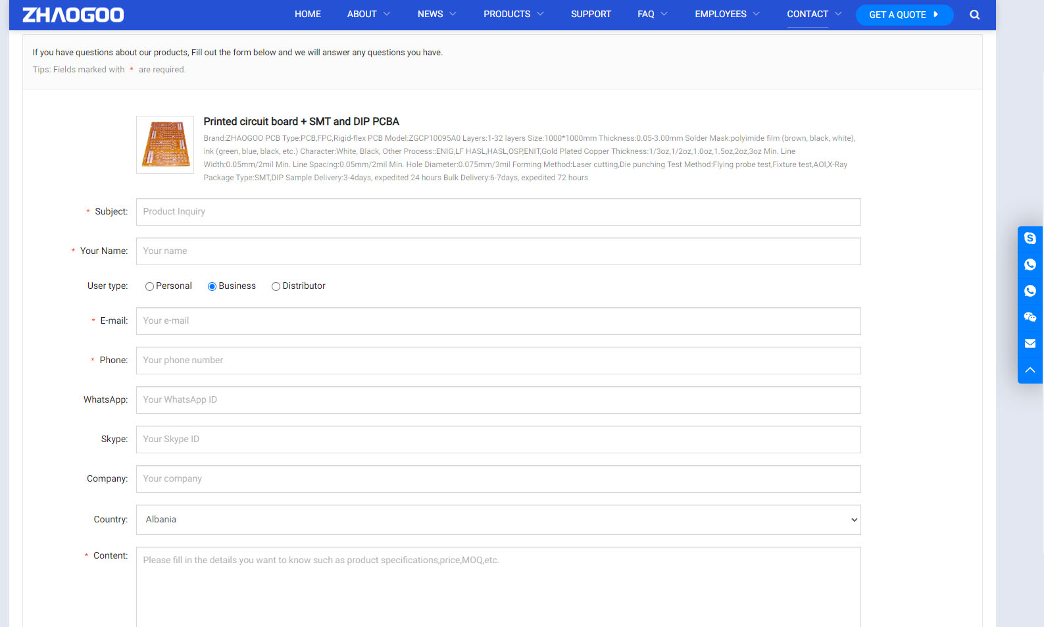This screenshot has height=627, width=1044.
Task: Select the Business user type
Action: 212,286
